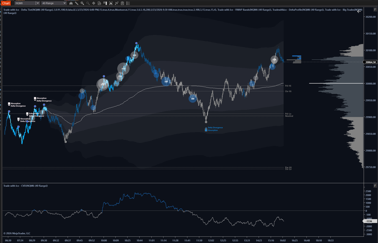
Task: Open the data box icon
Action: pos(99,3)
